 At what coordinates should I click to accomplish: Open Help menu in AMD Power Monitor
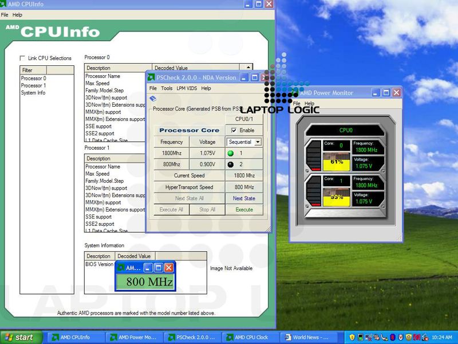(x=309, y=103)
